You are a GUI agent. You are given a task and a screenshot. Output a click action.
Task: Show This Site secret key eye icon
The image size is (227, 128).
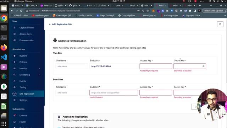pos(203,66)
